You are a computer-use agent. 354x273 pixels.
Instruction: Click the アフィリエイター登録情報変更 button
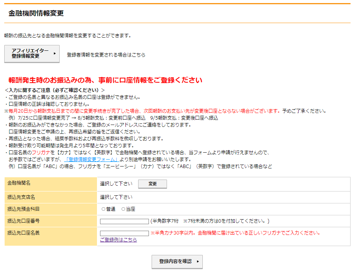[x=32, y=54]
